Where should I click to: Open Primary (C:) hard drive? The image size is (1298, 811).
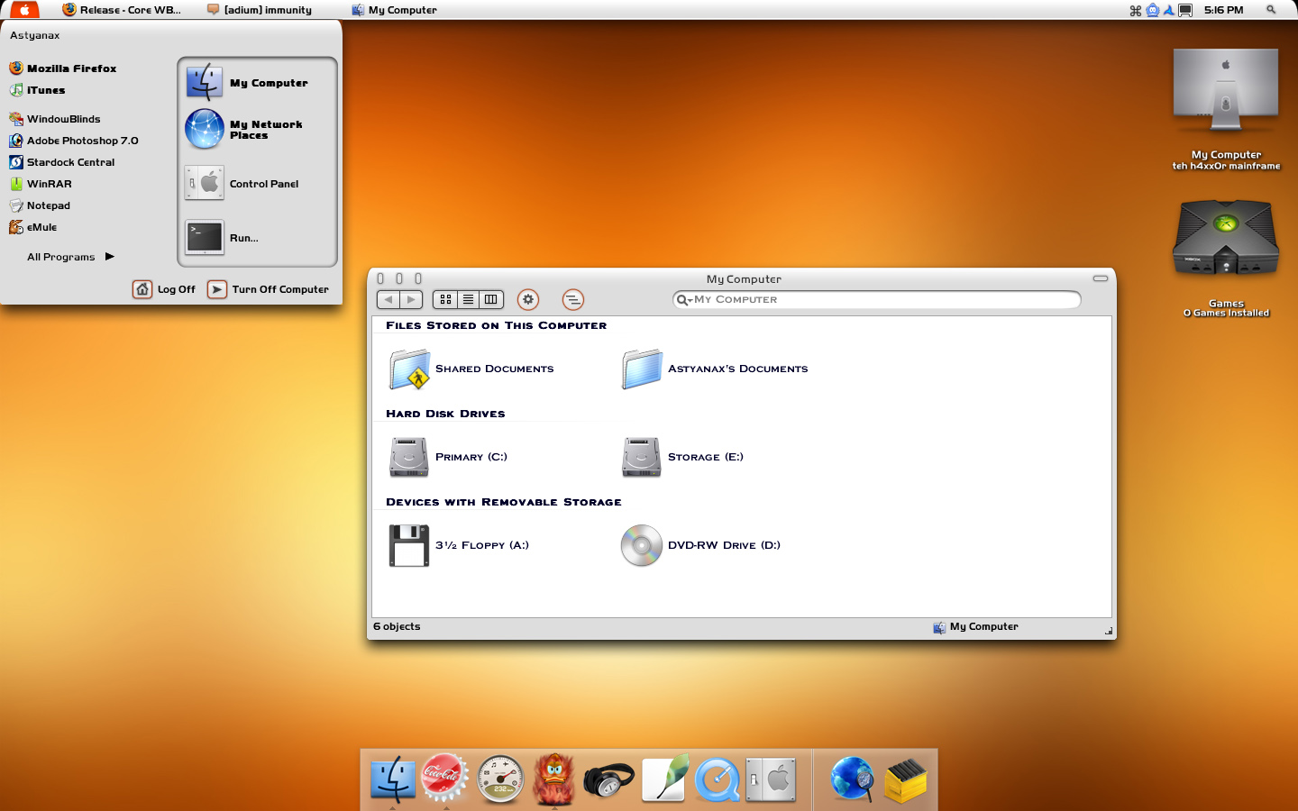(409, 457)
